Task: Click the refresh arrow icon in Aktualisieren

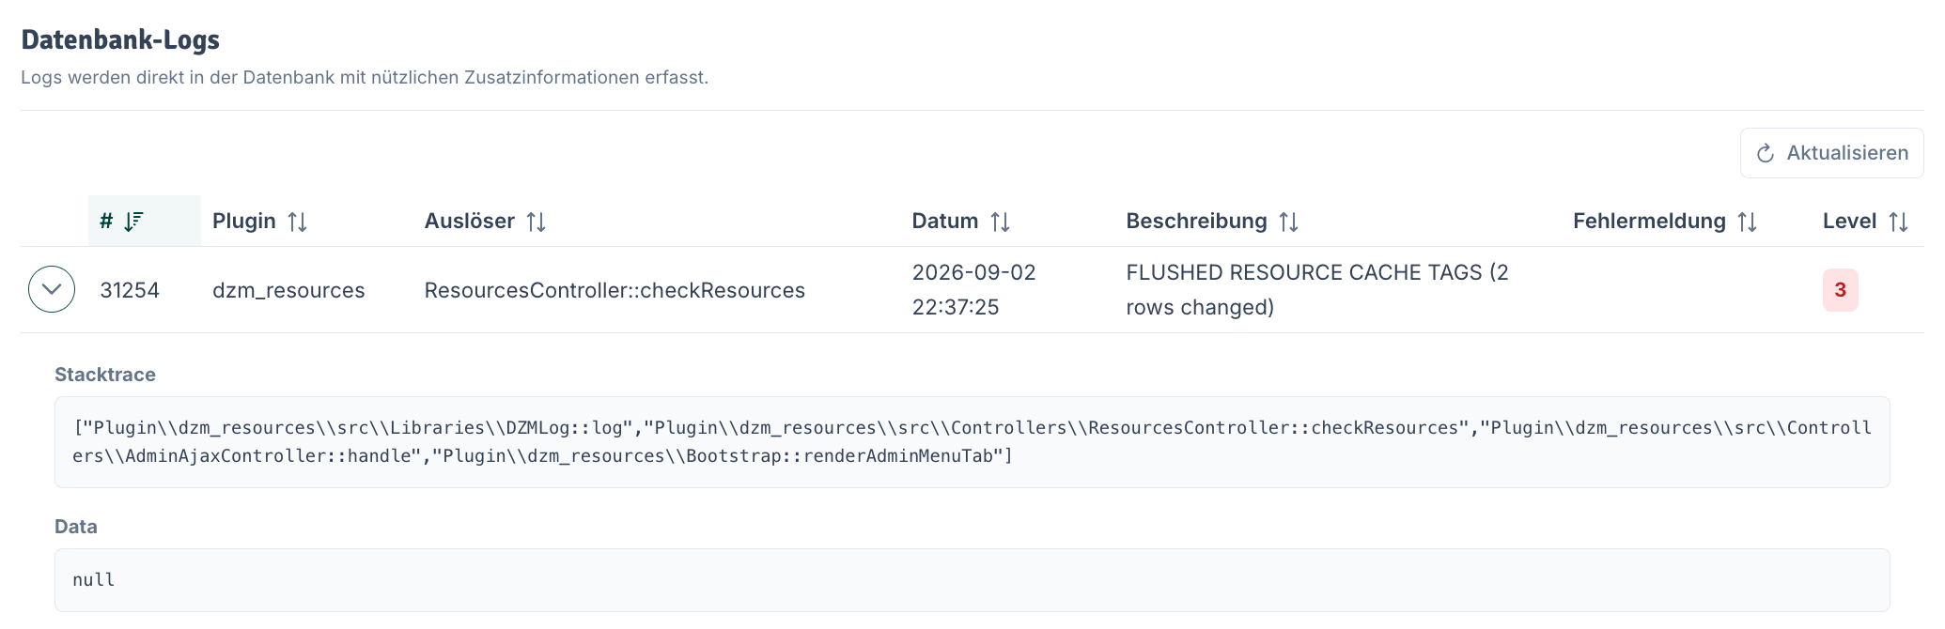Action: point(1766,153)
